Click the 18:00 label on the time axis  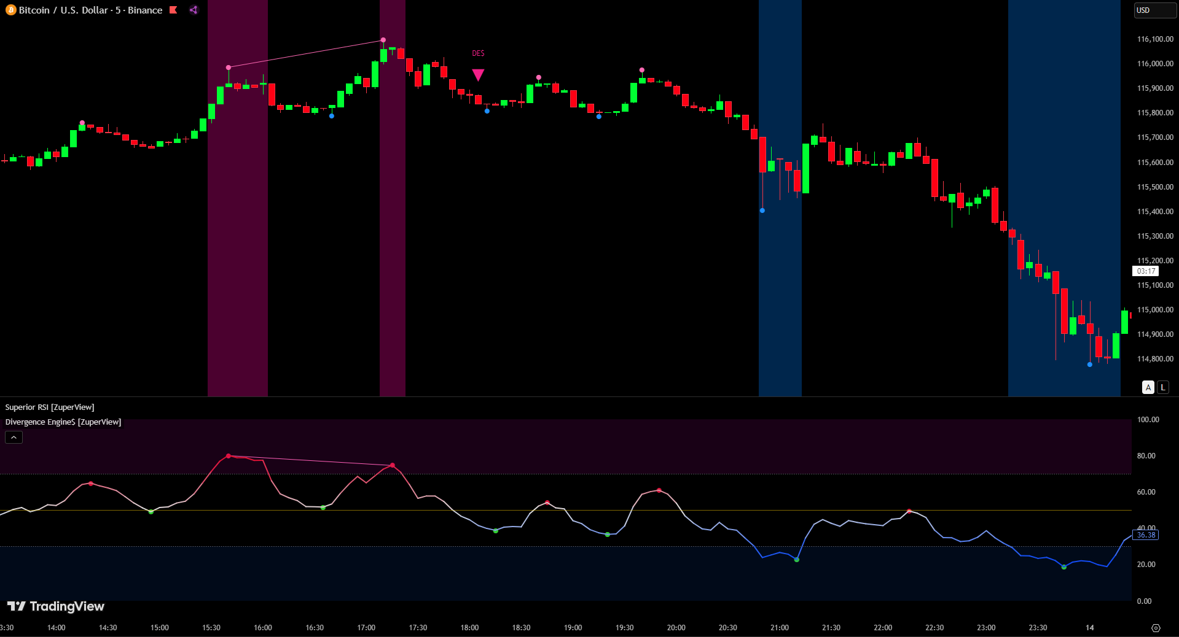(x=469, y=628)
